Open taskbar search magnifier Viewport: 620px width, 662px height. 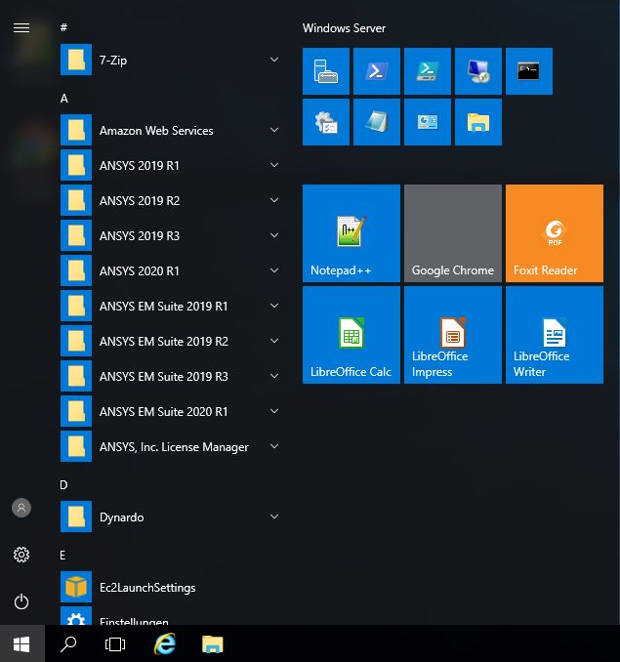[x=68, y=643]
